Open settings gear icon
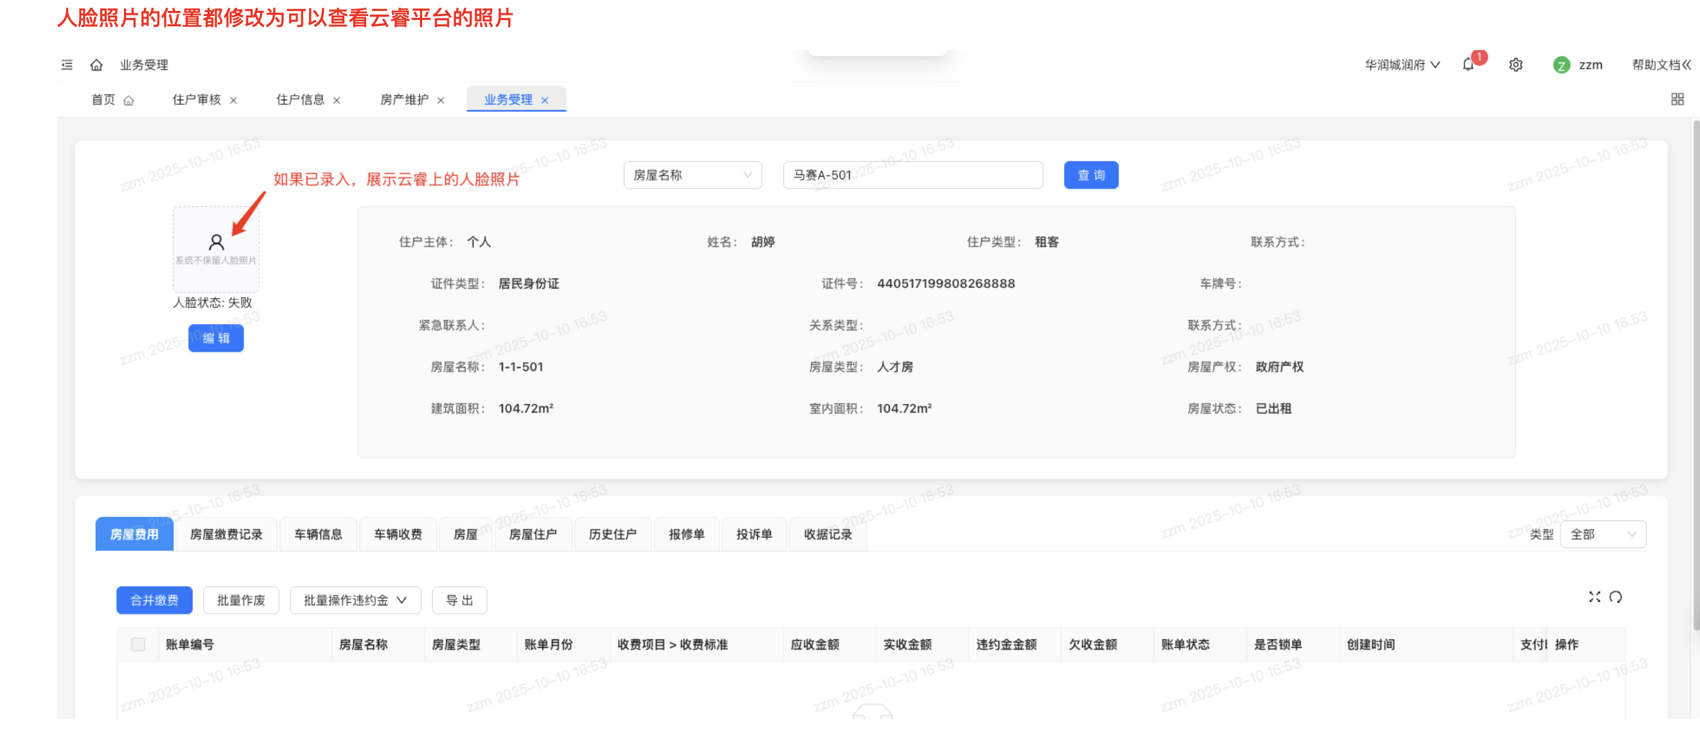The height and width of the screenshot is (730, 1700). 1516,65
